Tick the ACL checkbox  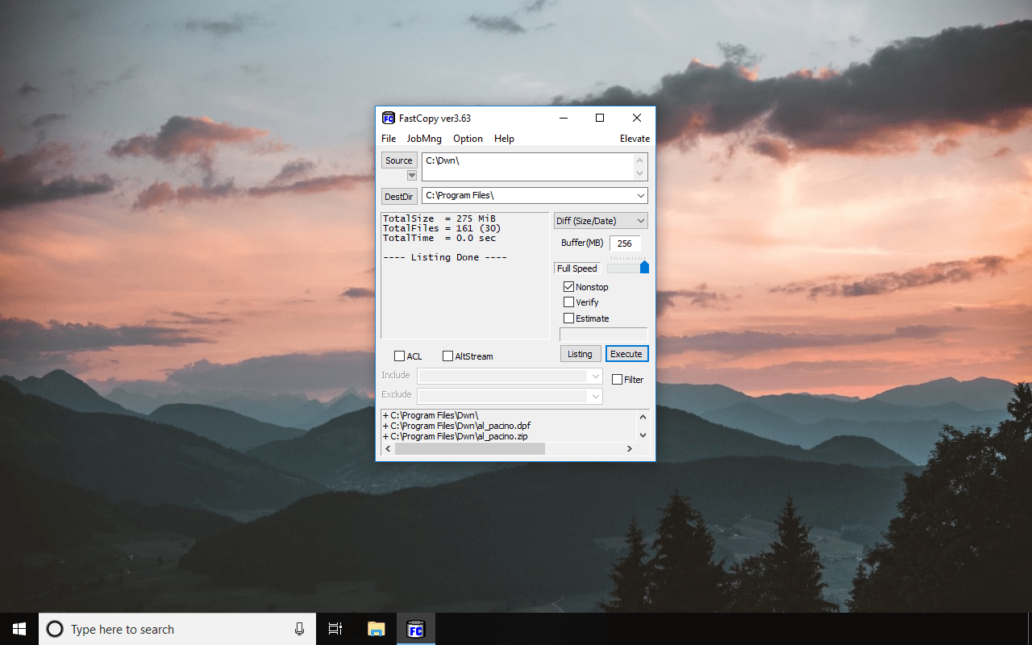coord(399,356)
